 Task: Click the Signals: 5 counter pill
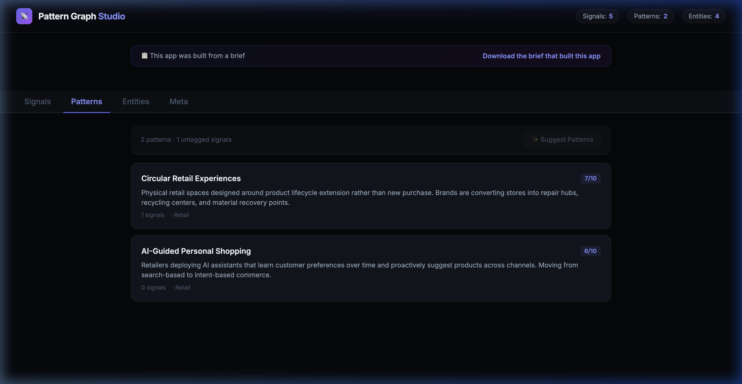597,16
